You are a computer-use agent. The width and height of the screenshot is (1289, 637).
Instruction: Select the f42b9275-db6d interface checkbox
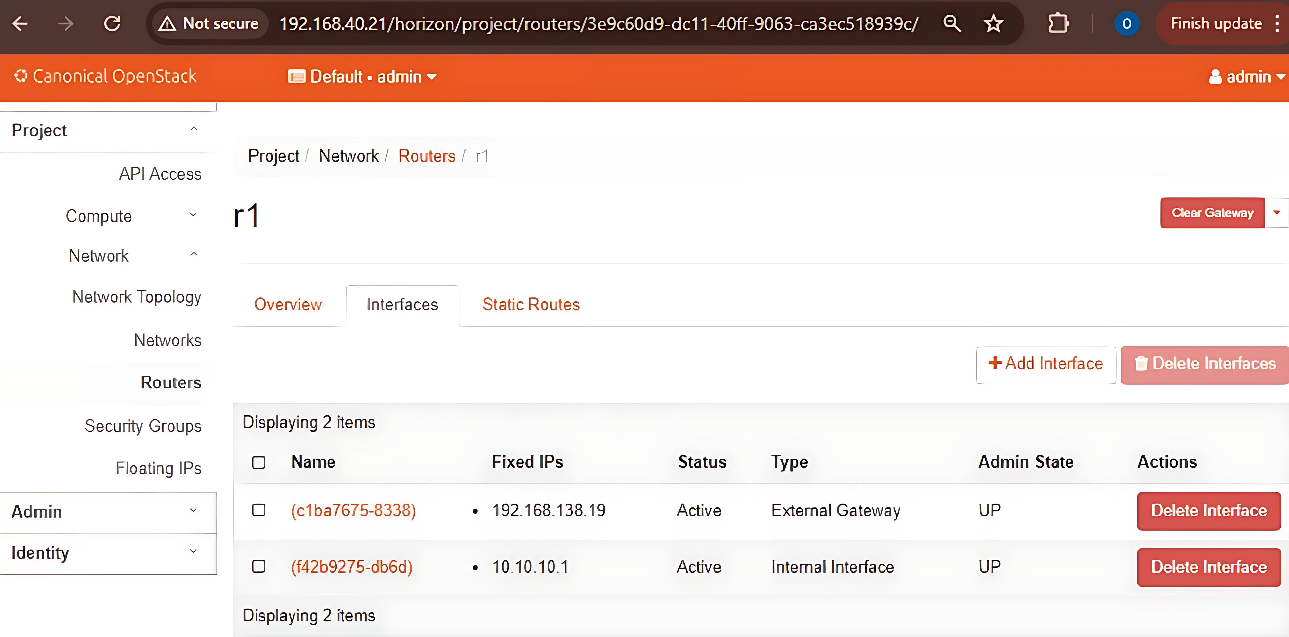click(x=259, y=567)
